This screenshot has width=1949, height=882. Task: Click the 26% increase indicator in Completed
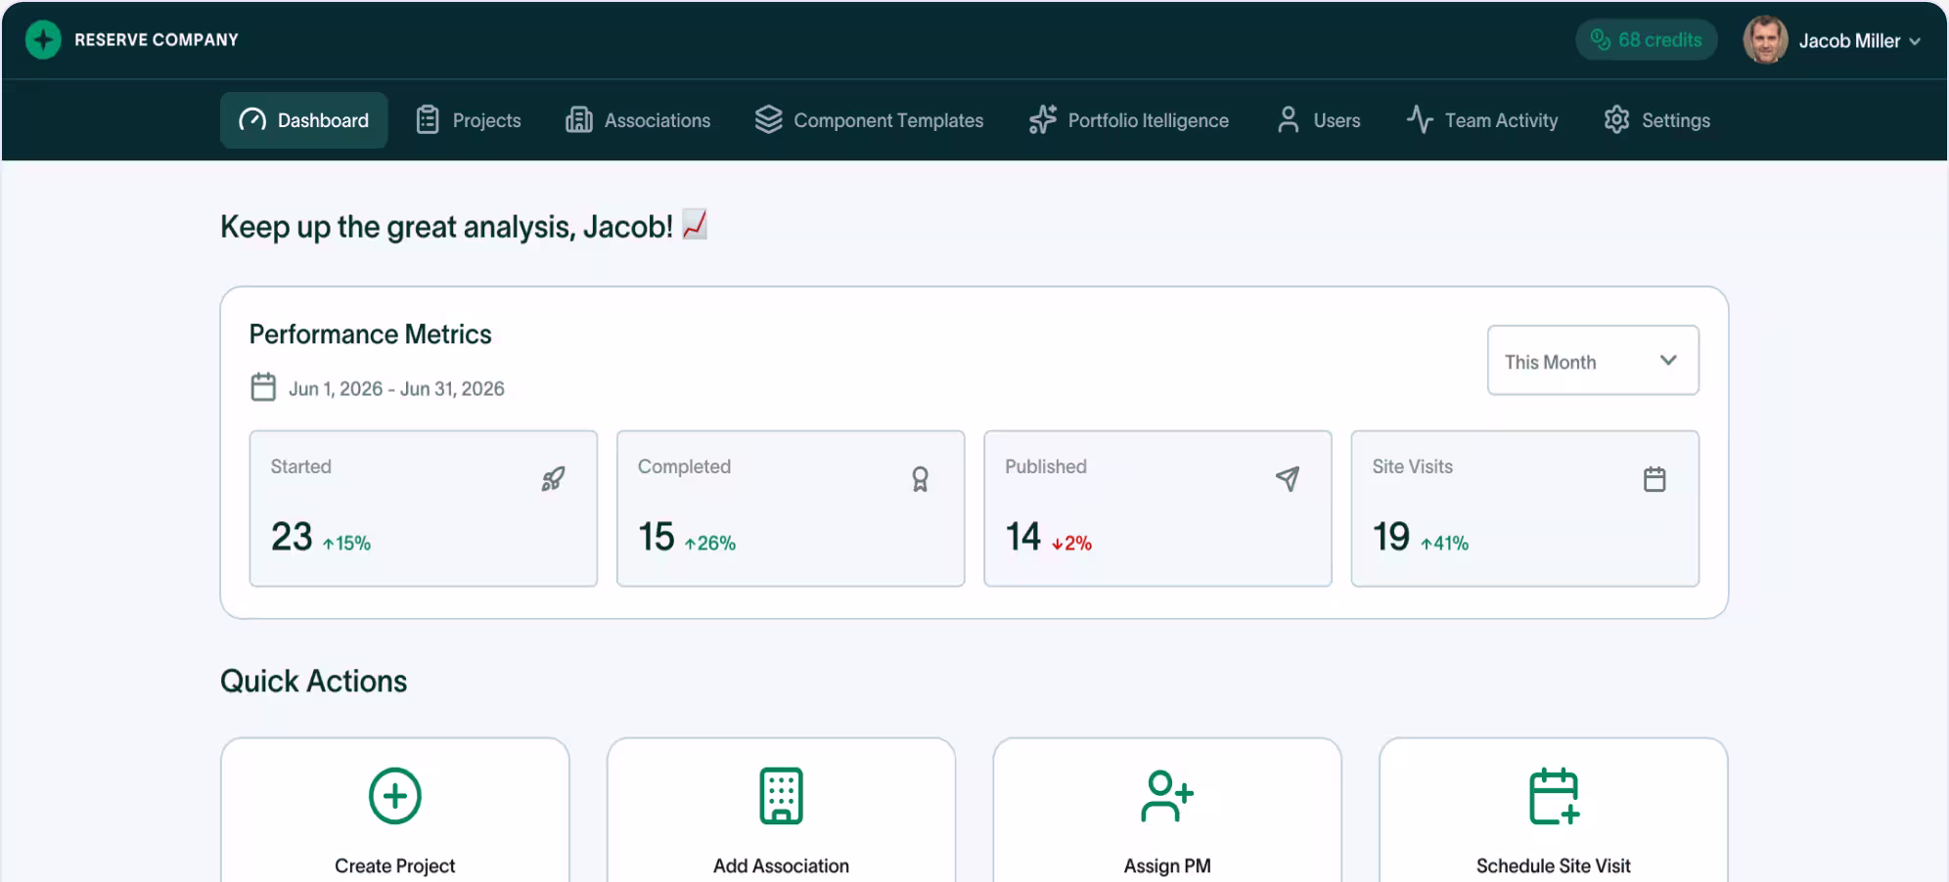tap(710, 543)
